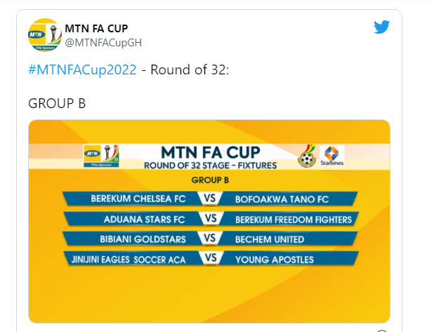Click the Young Apostles label
This screenshot has width=434, height=332.
[275, 260]
